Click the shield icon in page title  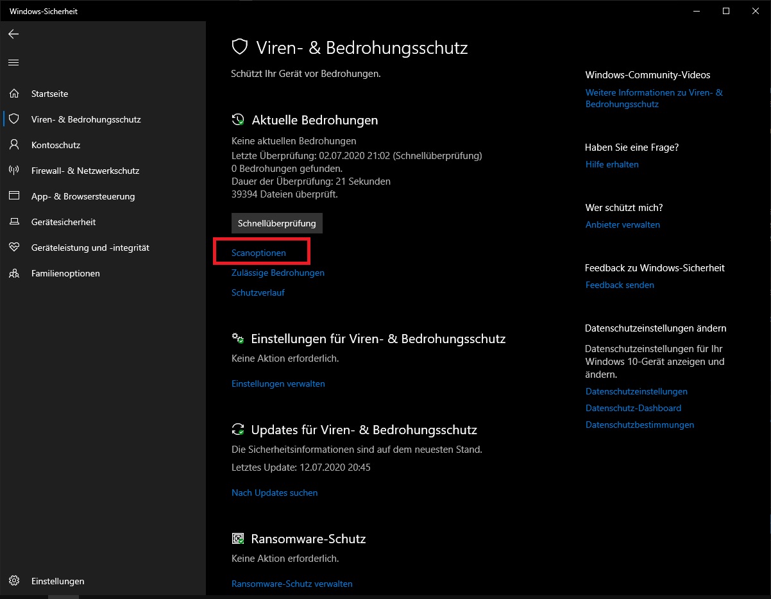pos(239,47)
